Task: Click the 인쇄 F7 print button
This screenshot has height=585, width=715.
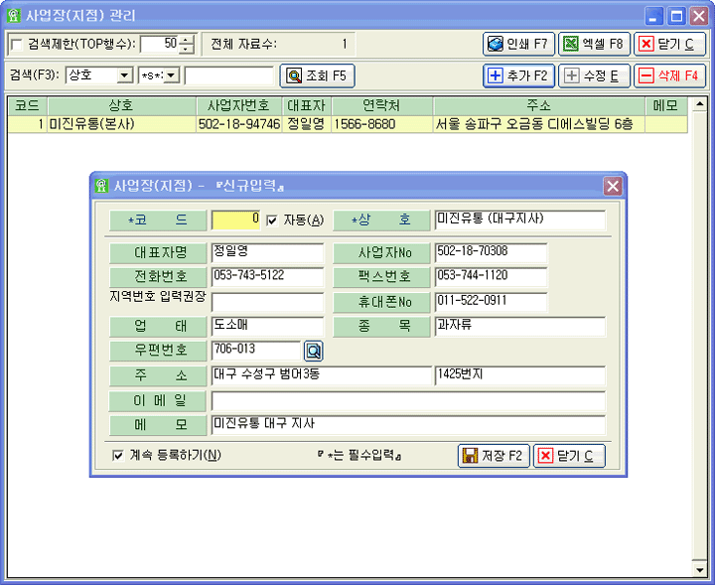Action: click(518, 45)
